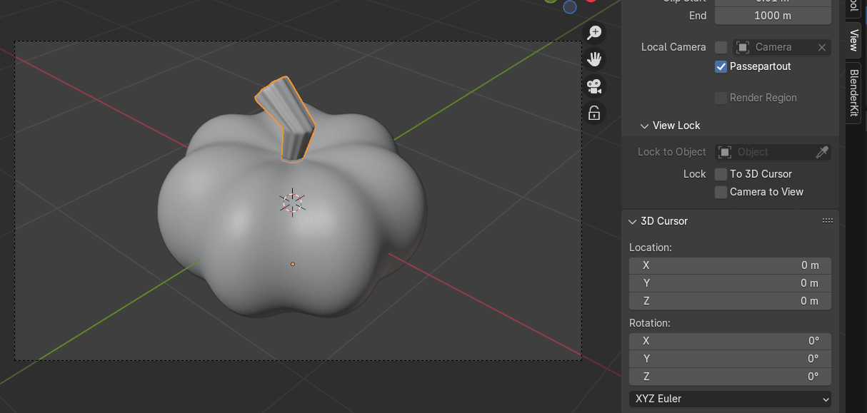
Task: Click the 3D Cursor Rotation Z field
Action: [x=730, y=377]
